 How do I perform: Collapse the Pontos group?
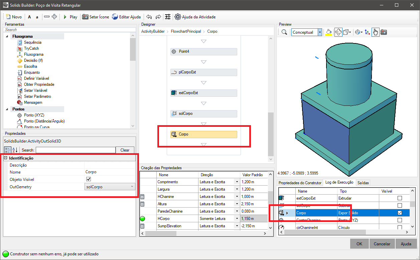pos(8,109)
